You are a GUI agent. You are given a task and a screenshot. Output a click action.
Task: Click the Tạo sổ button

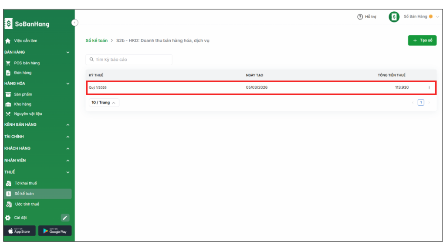tap(422, 40)
